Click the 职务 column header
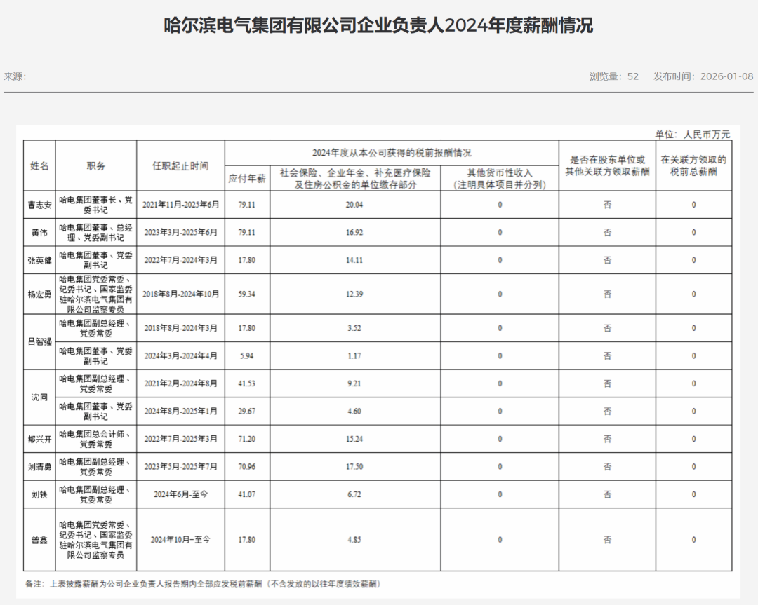758x605 pixels. [x=96, y=166]
